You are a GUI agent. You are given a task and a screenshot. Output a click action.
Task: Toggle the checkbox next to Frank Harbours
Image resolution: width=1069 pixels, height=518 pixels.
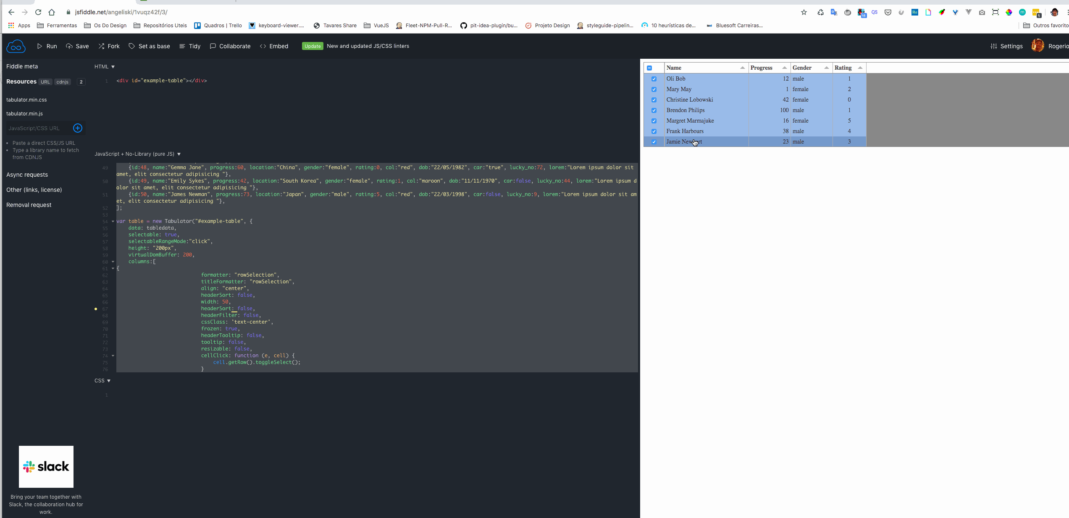point(654,131)
